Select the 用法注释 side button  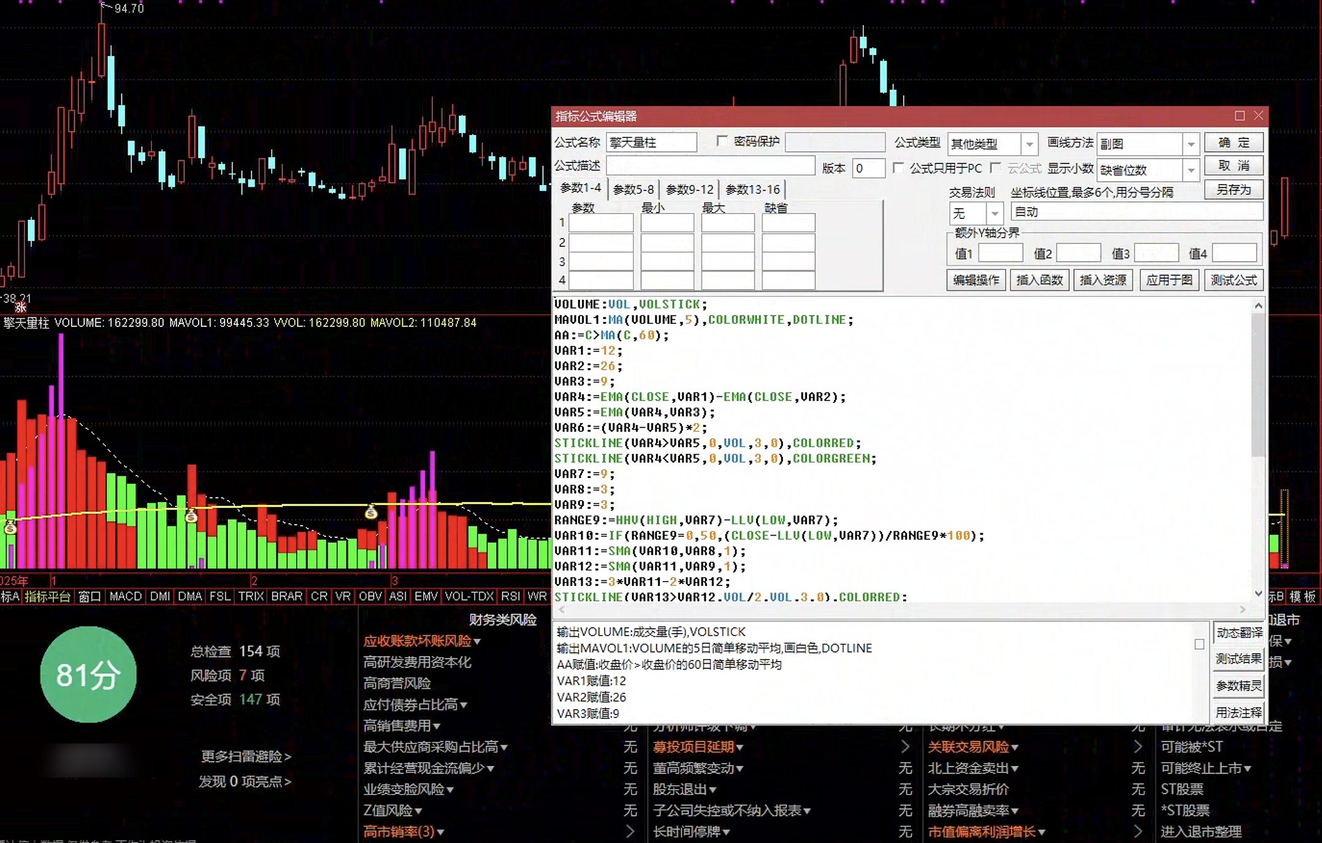tap(1239, 712)
